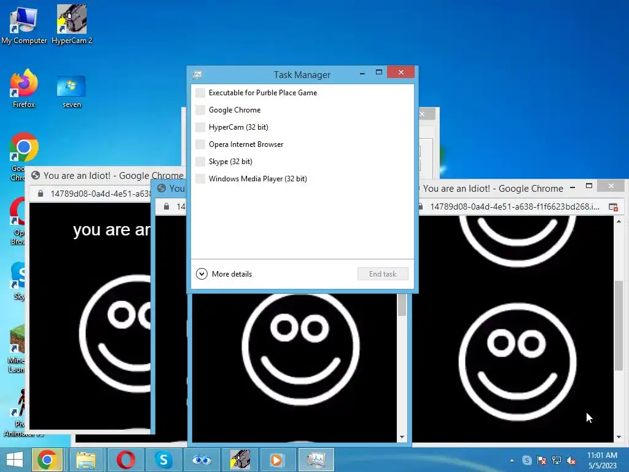
Task: Click lock icon in left Chrome window
Action: pyautogui.click(x=40, y=194)
